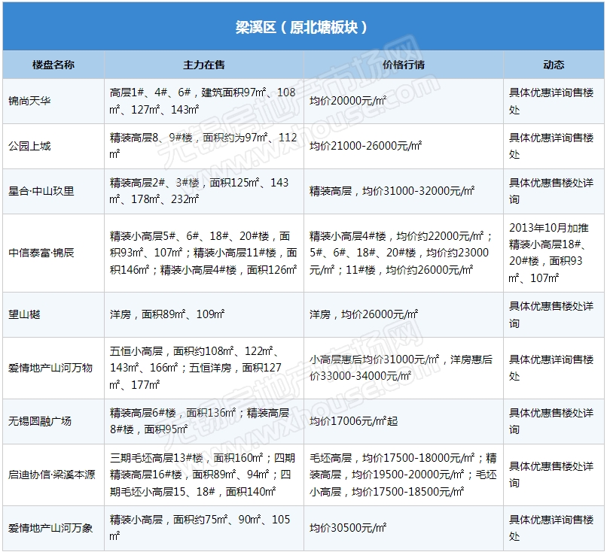This screenshot has height=555, width=607.
Task: Click the property name "望山樾"
Action: click(x=24, y=314)
